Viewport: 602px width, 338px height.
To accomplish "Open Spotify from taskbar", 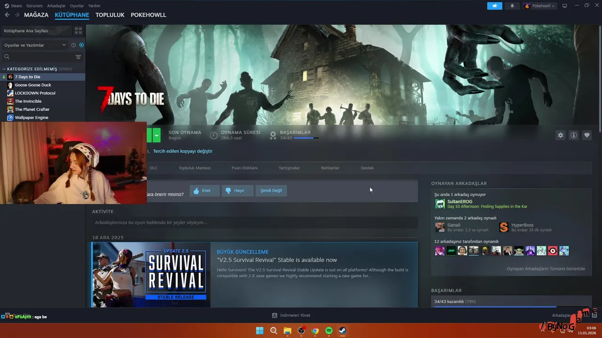I will tap(329, 331).
